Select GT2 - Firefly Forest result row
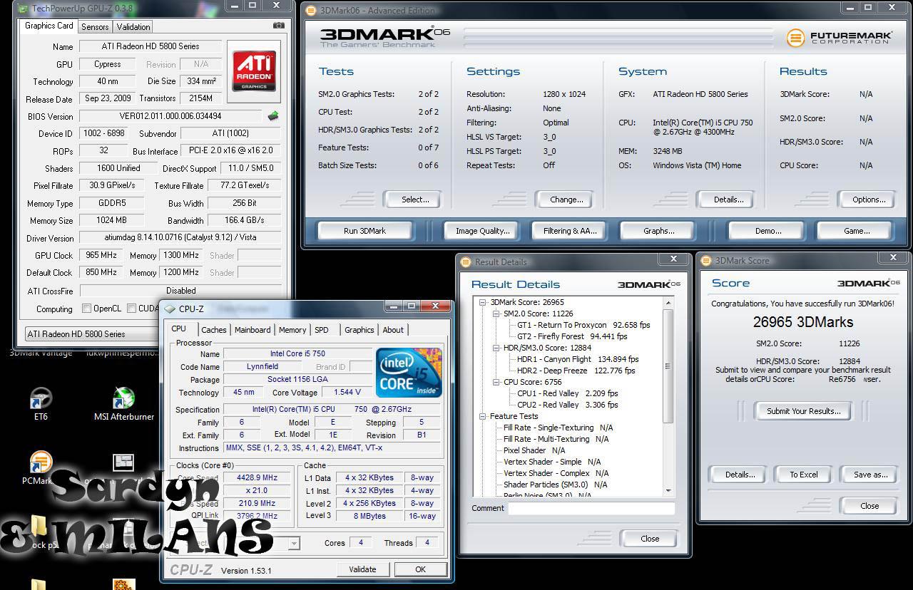The width and height of the screenshot is (913, 590). [x=572, y=336]
